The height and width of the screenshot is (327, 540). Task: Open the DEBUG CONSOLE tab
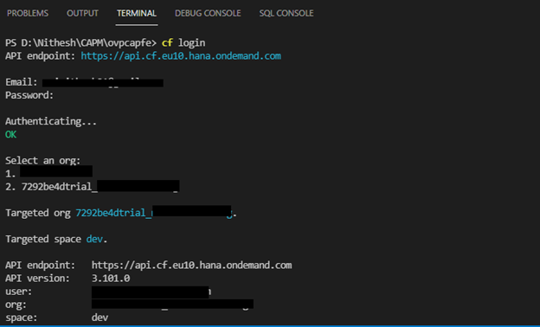[208, 13]
